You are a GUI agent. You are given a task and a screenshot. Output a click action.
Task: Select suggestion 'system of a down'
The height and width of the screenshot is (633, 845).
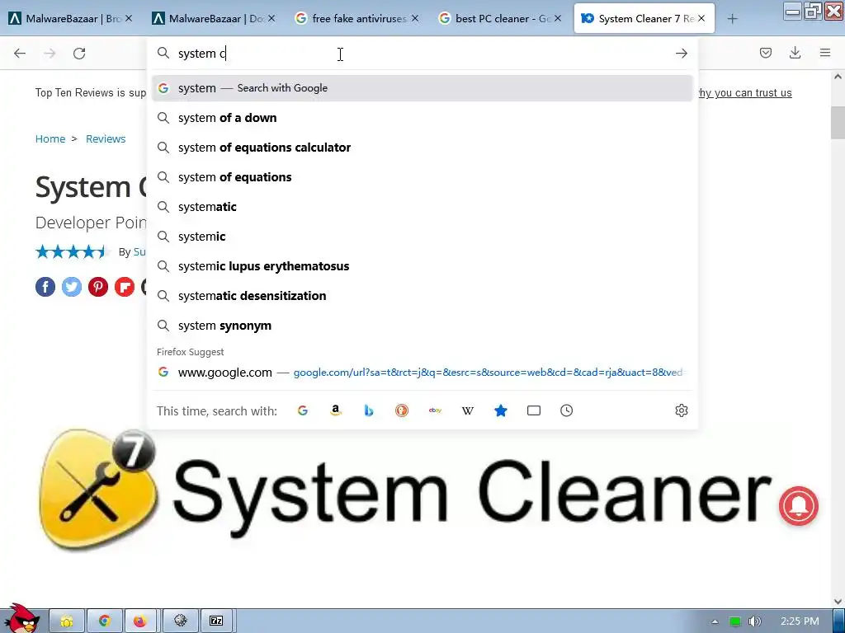coord(422,118)
